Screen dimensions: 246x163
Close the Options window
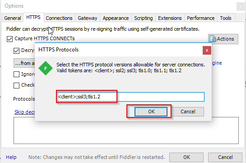[241, 7]
